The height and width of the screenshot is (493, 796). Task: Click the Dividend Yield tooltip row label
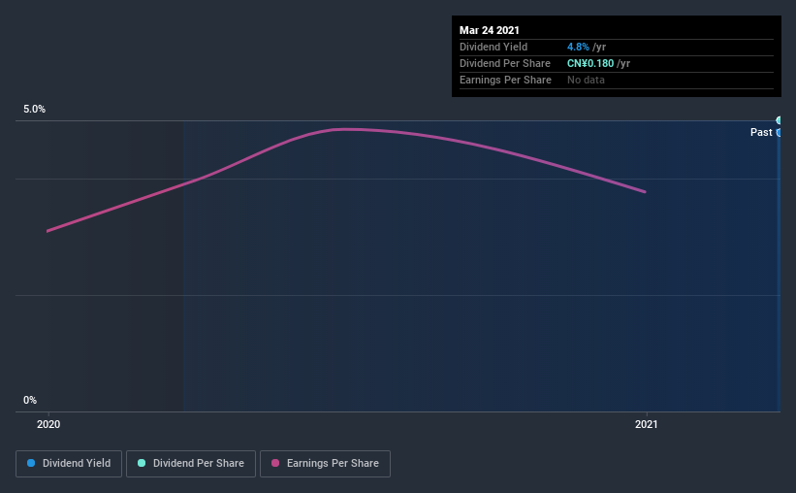tap(494, 47)
